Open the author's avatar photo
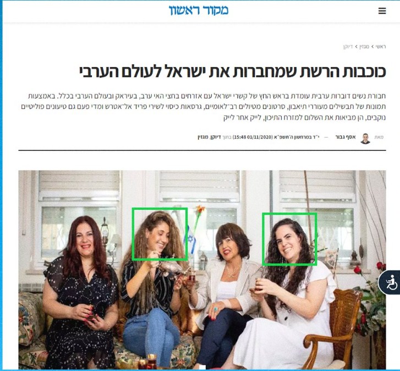Viewport: 400px width, 371px height. (365, 139)
